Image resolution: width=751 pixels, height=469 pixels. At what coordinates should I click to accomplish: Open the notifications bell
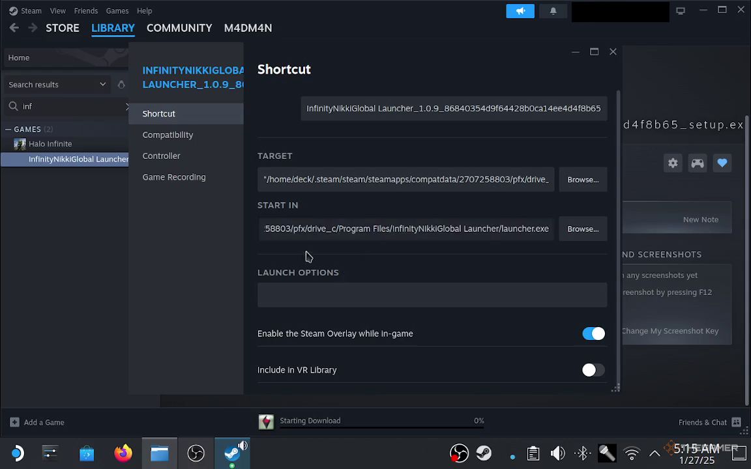tap(553, 10)
